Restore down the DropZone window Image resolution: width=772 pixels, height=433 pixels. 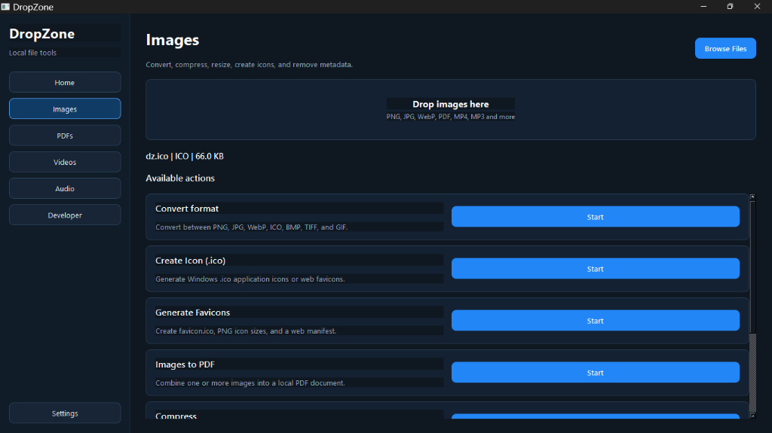coord(730,6)
